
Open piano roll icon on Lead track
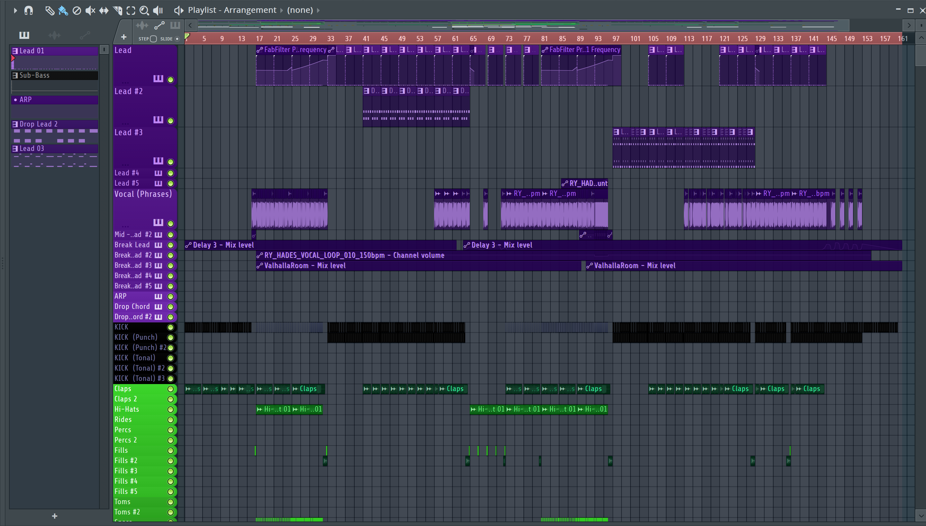158,78
